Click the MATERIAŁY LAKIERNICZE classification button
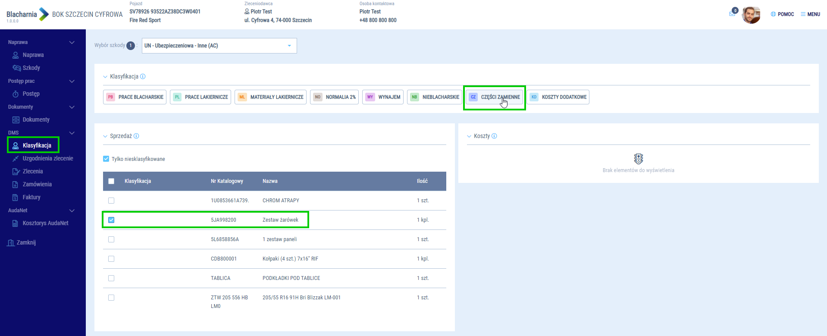 point(270,97)
